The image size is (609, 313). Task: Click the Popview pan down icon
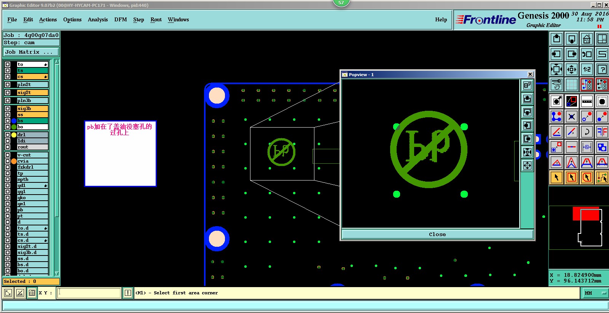tap(527, 112)
